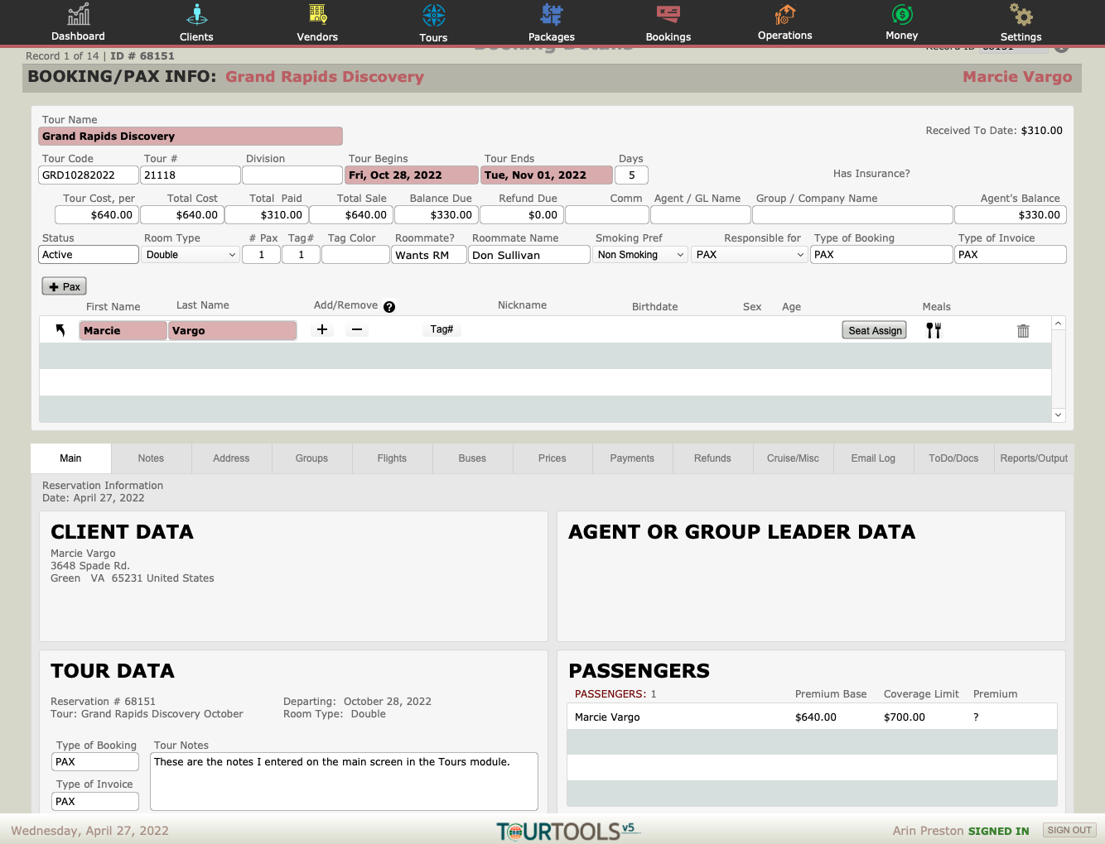Open the Clients module icon
1105x844 pixels.
(196, 14)
